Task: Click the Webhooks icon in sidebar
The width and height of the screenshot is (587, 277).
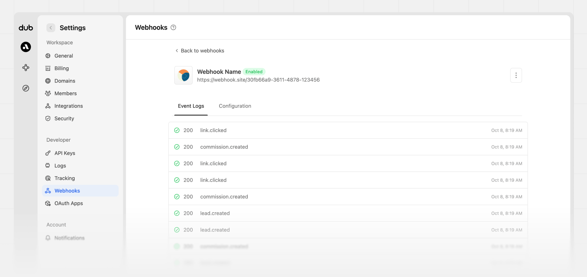Action: (48, 191)
